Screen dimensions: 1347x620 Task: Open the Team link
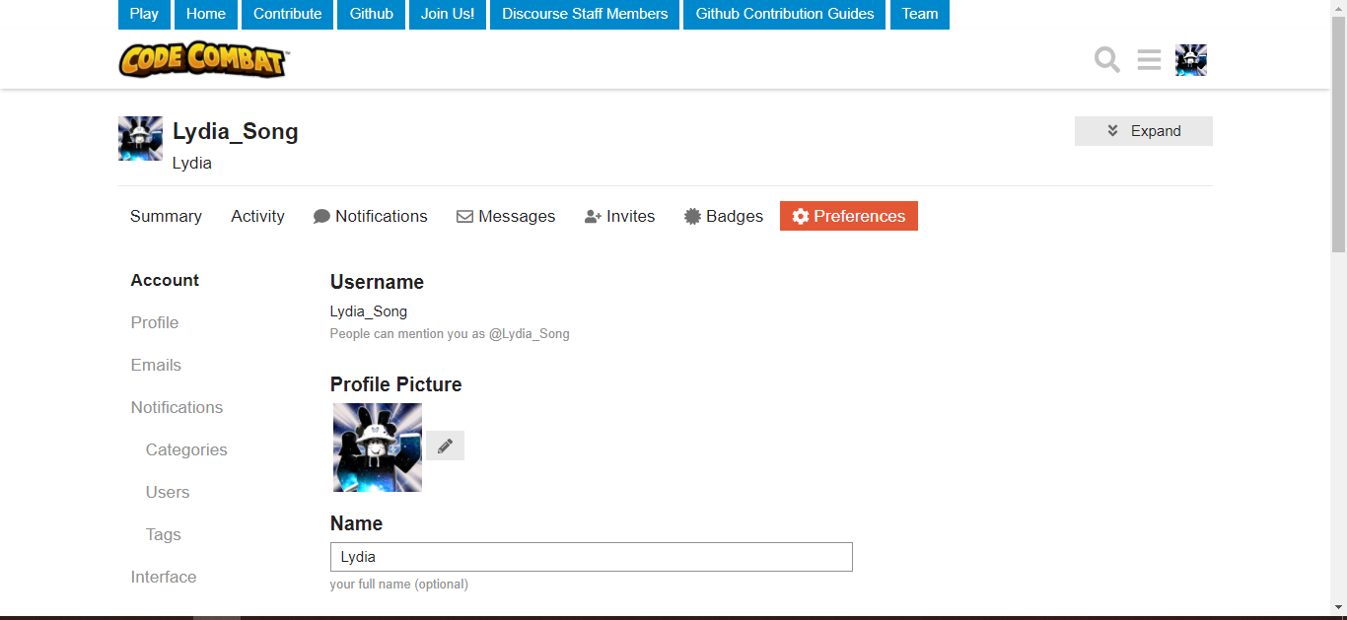(920, 14)
